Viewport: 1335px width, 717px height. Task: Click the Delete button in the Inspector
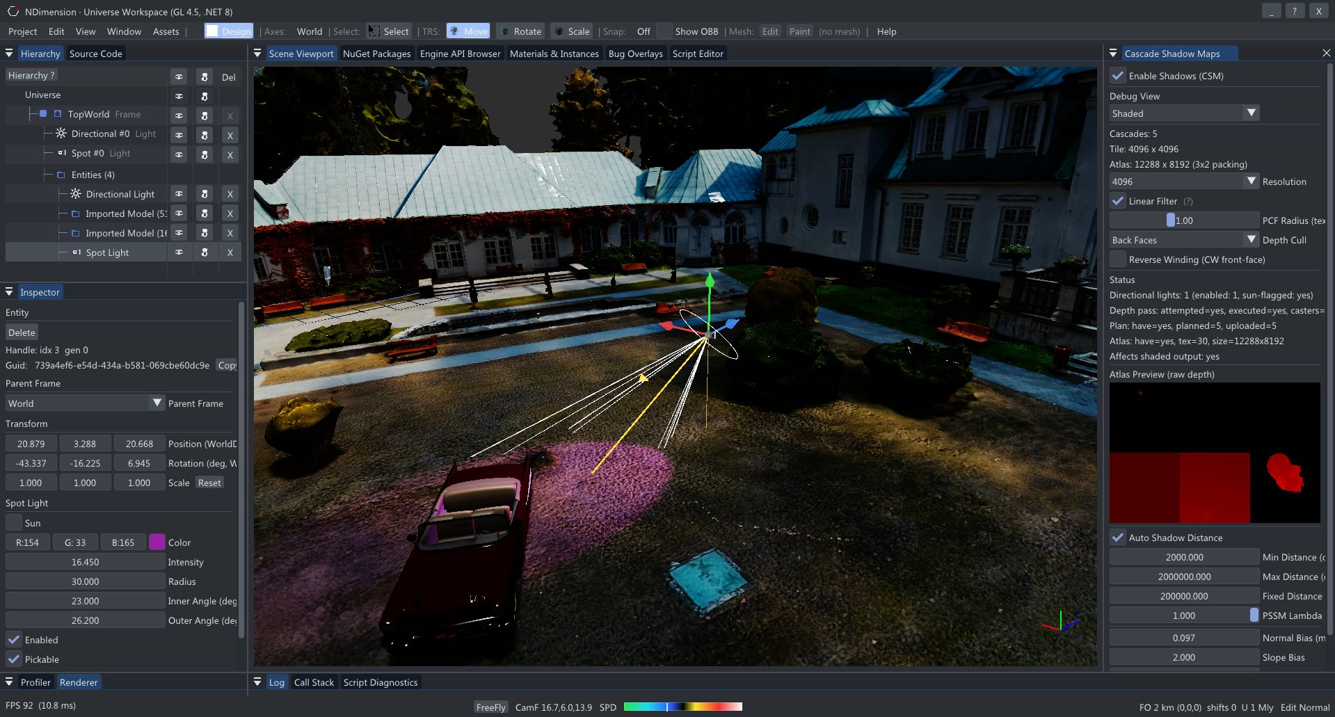(x=21, y=332)
